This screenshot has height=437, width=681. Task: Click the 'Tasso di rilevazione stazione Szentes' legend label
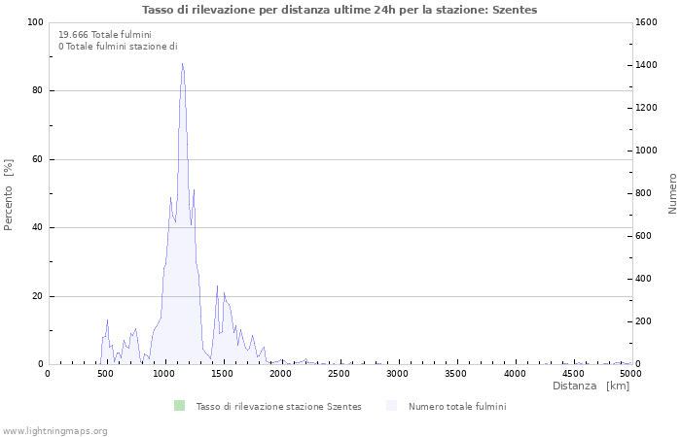[278, 407]
